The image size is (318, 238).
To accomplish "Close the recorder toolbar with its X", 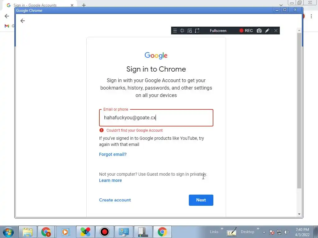I will (x=276, y=31).
